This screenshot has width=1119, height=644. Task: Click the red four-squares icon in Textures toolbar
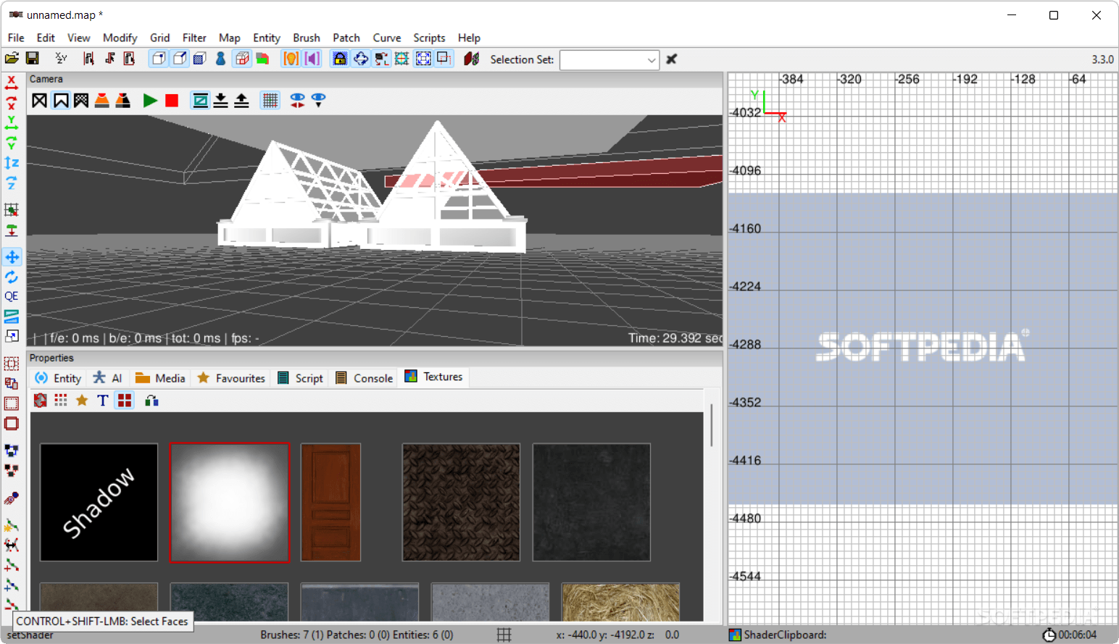point(125,400)
